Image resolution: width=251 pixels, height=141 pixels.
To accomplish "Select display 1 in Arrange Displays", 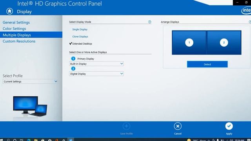I will pyautogui.click(x=189, y=43).
